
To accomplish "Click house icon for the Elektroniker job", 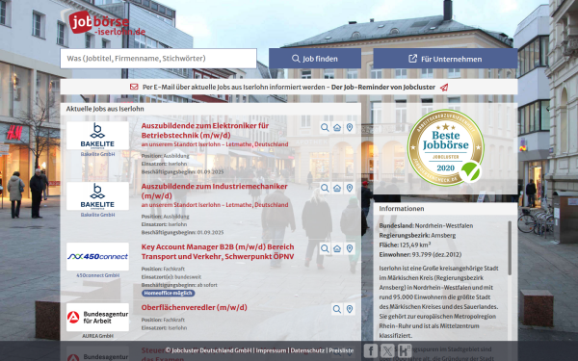I will coord(337,127).
